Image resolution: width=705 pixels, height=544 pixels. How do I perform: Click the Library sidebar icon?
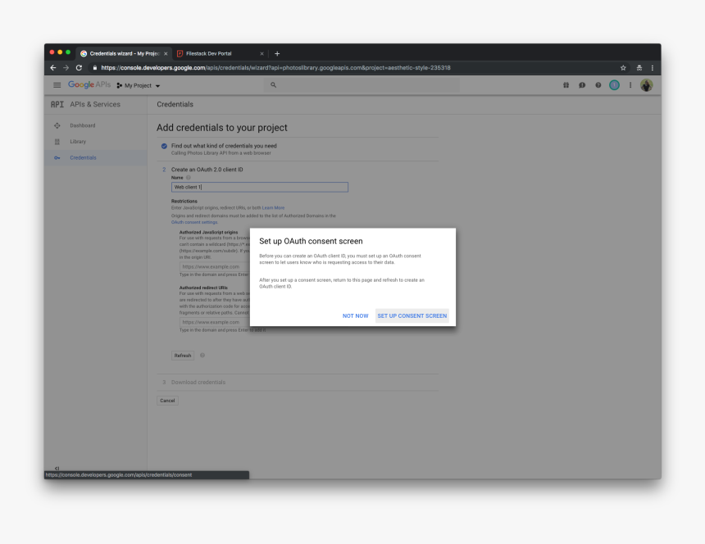57,142
